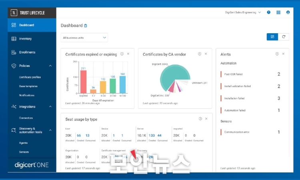Open Base templates
Image resolution: width=300 pixels, height=180 pixels.
click(28, 86)
